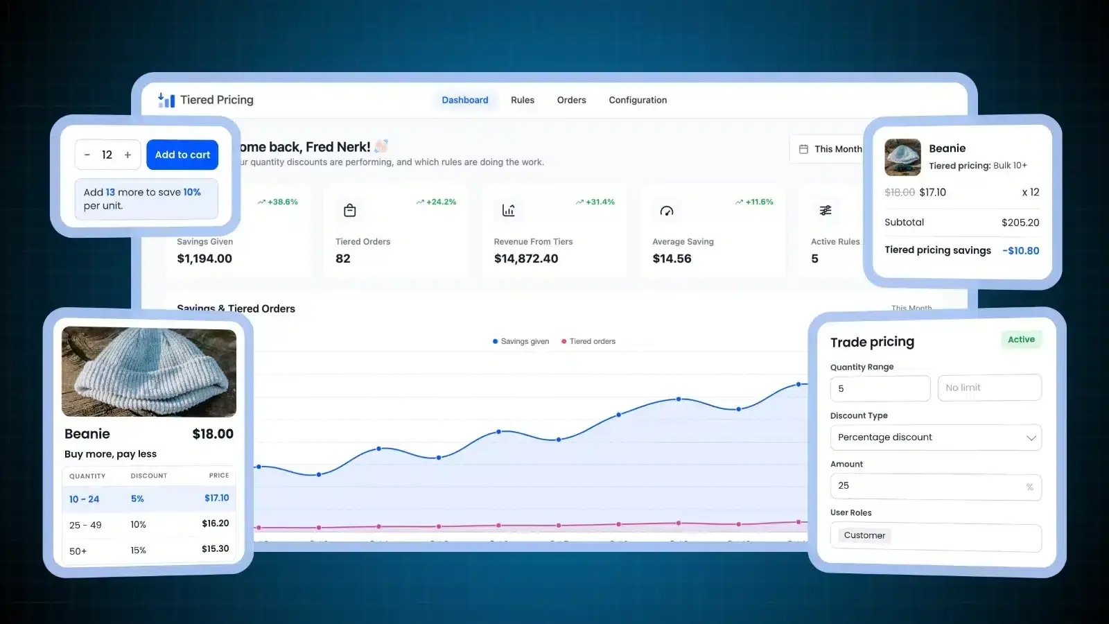The image size is (1109, 624).
Task: Click the calendar icon beside This Month
Action: pos(803,149)
